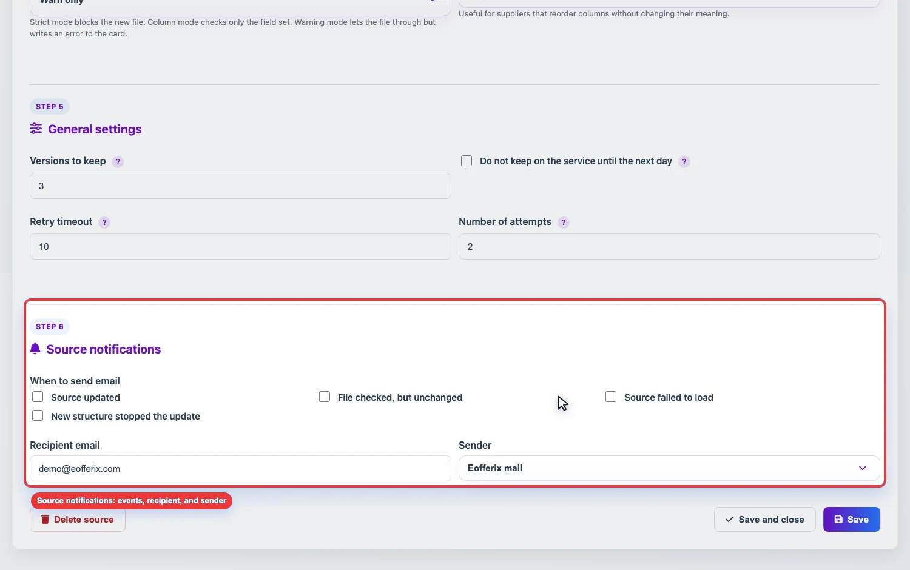Open help icon beside Do not keep option
This screenshot has height=570, width=910.
coord(684,162)
